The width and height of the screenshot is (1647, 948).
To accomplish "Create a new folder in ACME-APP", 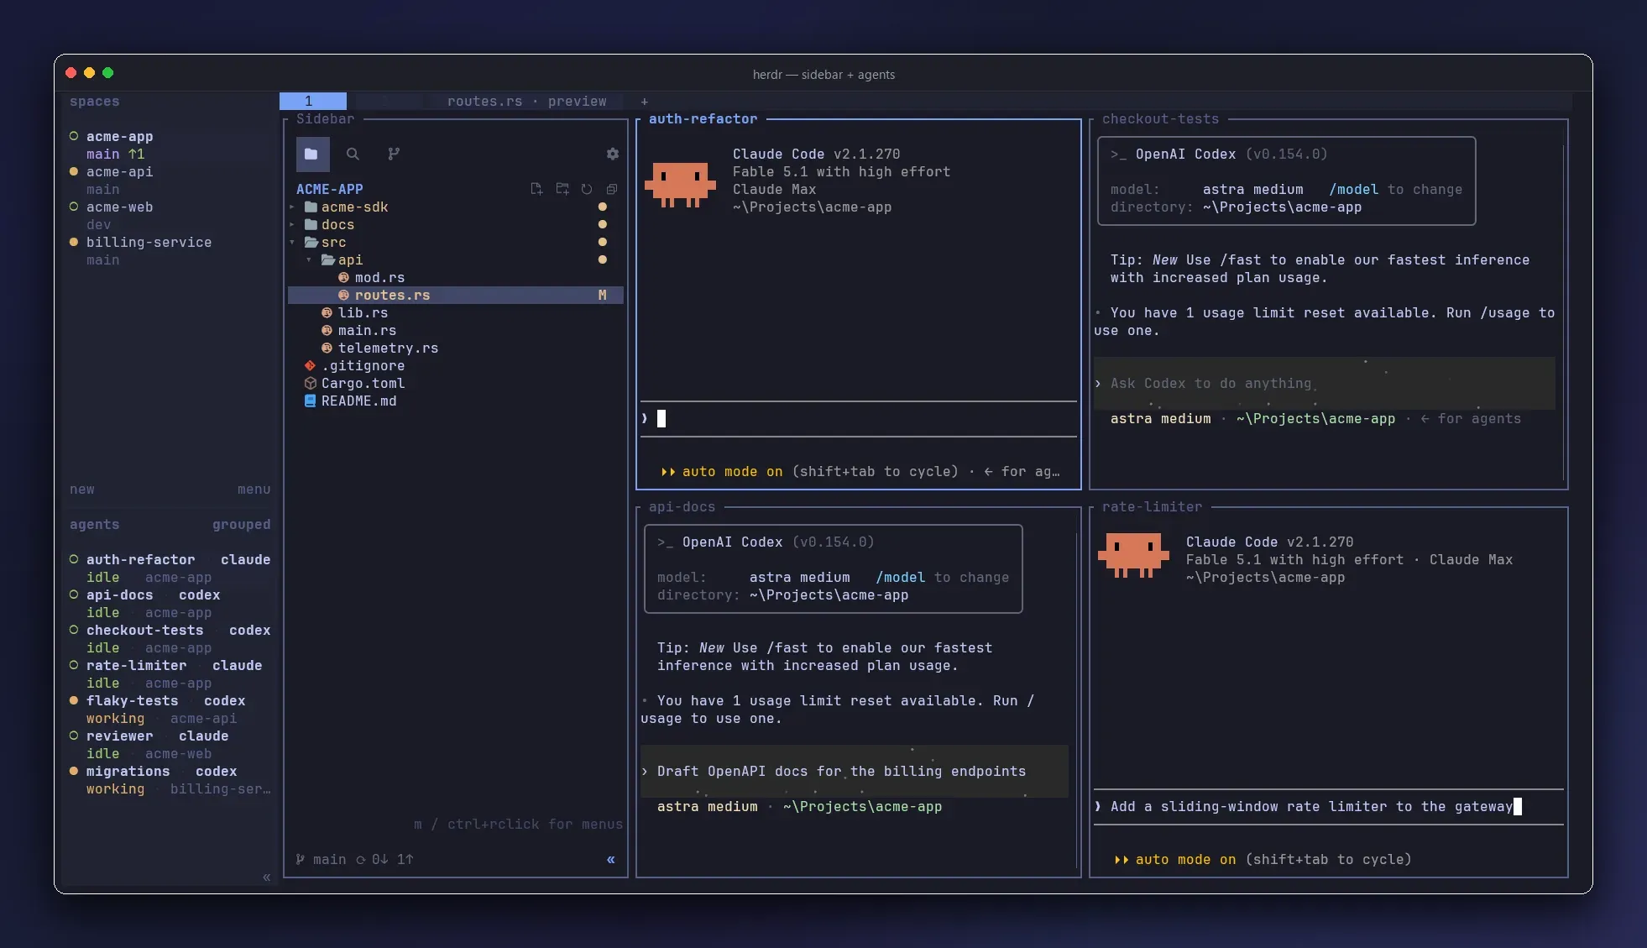I will pyautogui.click(x=562, y=189).
